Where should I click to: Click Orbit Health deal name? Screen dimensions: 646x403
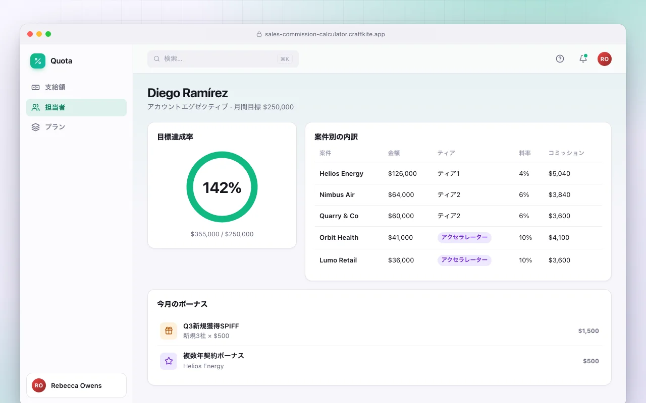[339, 238]
